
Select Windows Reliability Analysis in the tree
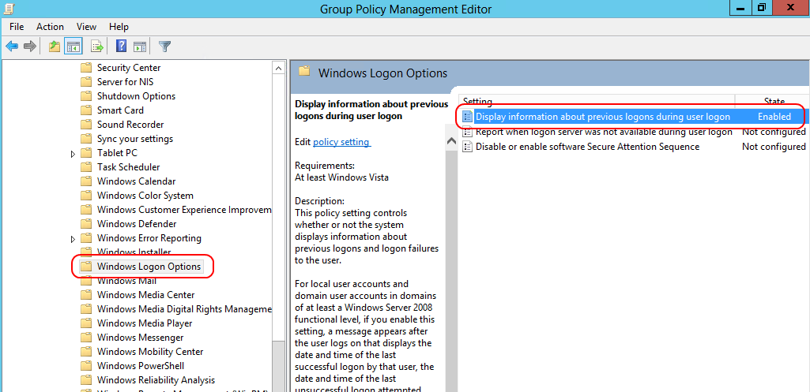[156, 380]
